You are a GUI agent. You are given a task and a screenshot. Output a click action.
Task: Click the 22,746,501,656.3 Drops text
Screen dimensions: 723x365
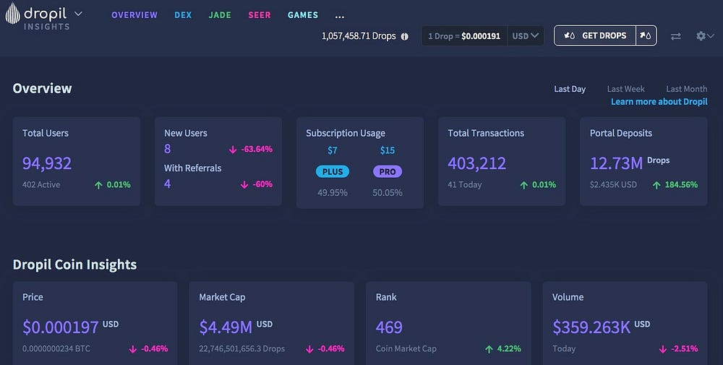[x=241, y=348]
